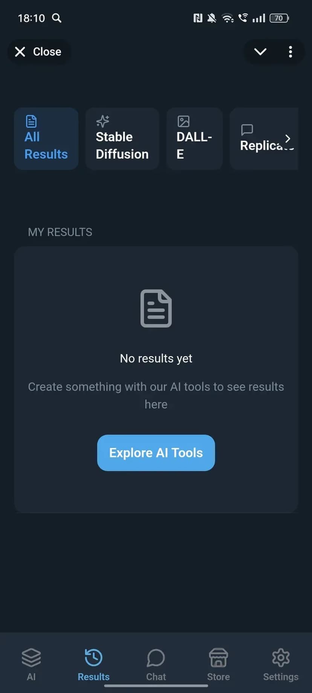Tap the search icon in the status bar

coord(57,18)
